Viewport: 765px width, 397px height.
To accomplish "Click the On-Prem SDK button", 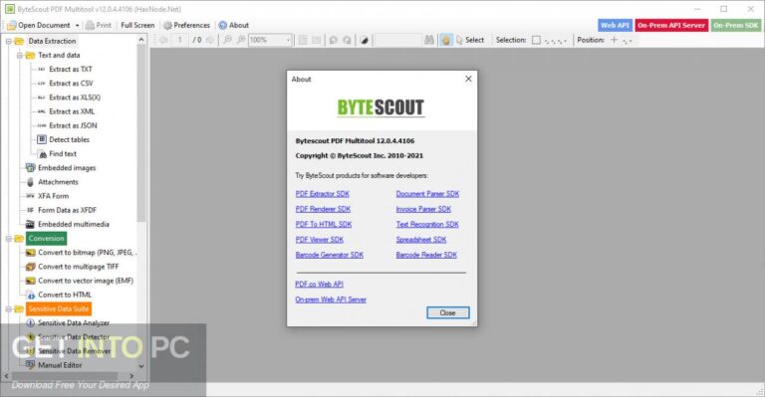I will [x=736, y=25].
